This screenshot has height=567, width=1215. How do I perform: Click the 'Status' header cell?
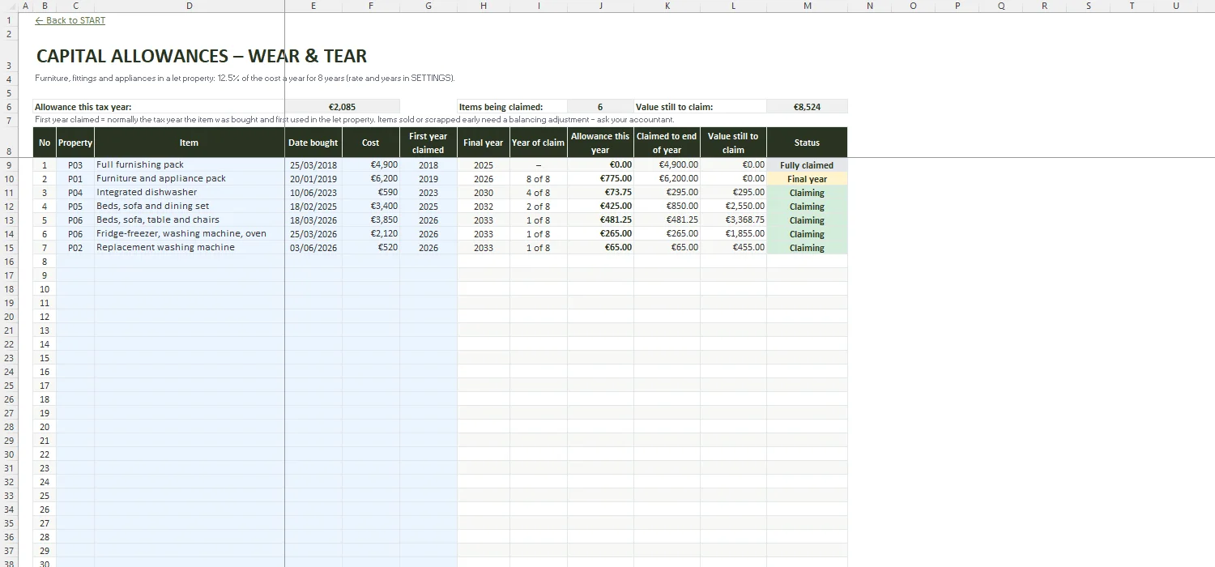(807, 143)
